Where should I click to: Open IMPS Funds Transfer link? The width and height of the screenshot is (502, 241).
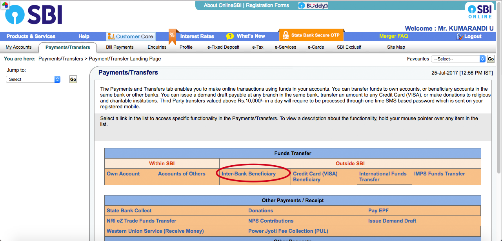pyautogui.click(x=440, y=174)
